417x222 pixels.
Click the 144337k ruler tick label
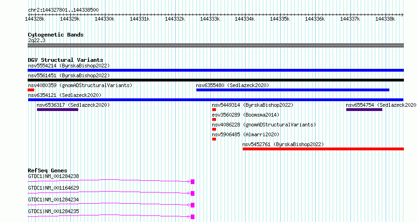350,19
